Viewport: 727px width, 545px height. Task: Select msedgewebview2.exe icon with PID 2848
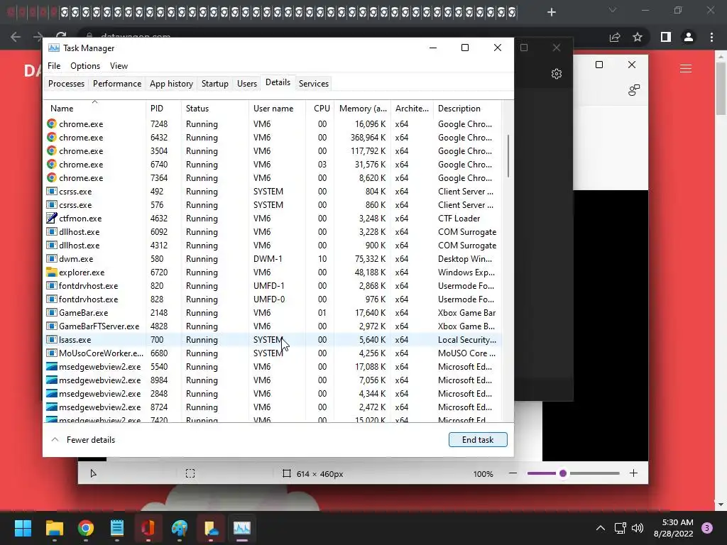pyautogui.click(x=51, y=393)
